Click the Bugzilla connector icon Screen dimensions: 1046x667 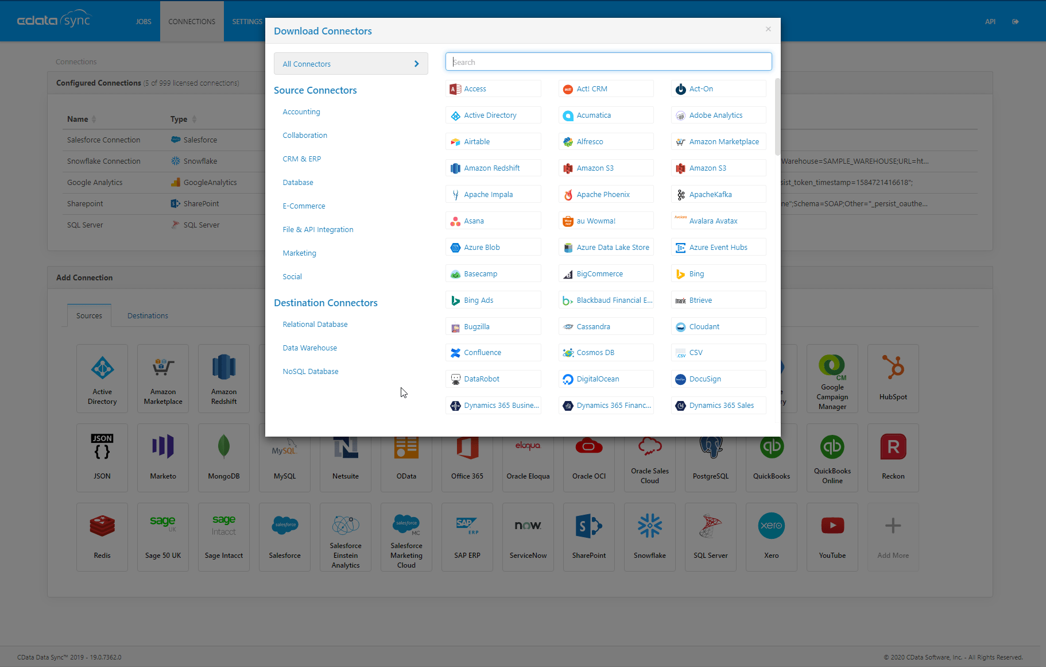(x=455, y=327)
